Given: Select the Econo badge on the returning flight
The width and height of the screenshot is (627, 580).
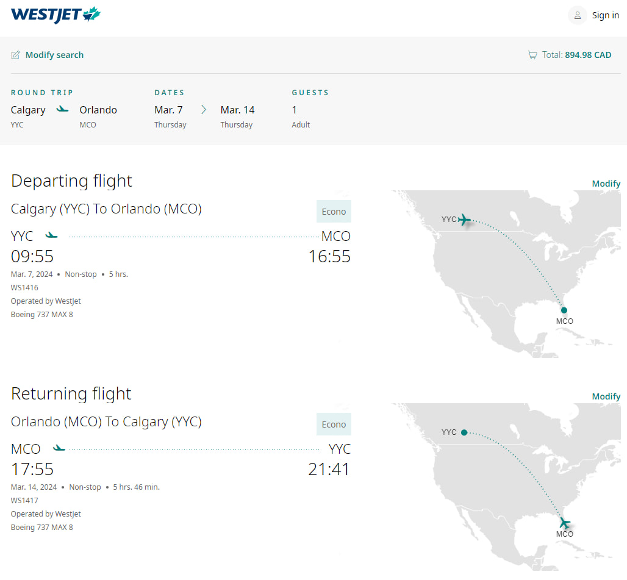Looking at the screenshot, I should (x=334, y=424).
